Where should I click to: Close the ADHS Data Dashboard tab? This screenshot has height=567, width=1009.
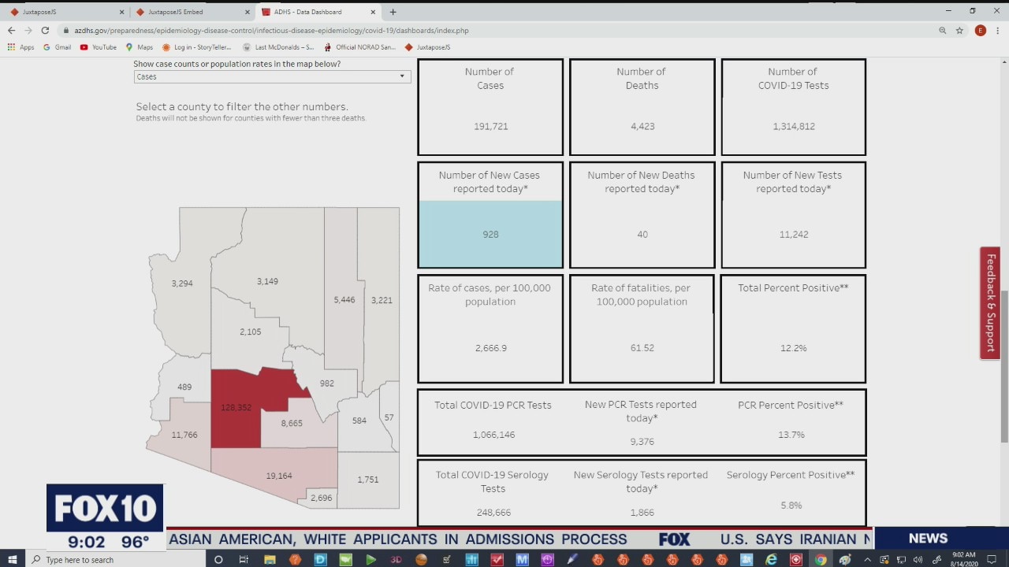click(373, 12)
